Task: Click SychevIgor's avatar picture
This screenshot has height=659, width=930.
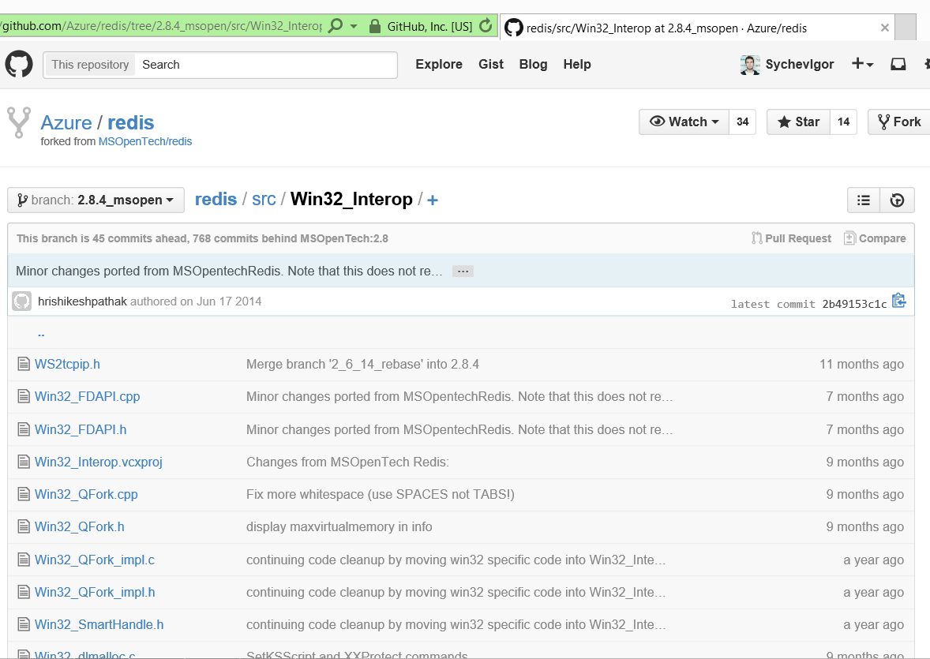Action: pyautogui.click(x=750, y=65)
